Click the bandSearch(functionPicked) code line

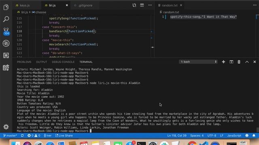click(72, 31)
